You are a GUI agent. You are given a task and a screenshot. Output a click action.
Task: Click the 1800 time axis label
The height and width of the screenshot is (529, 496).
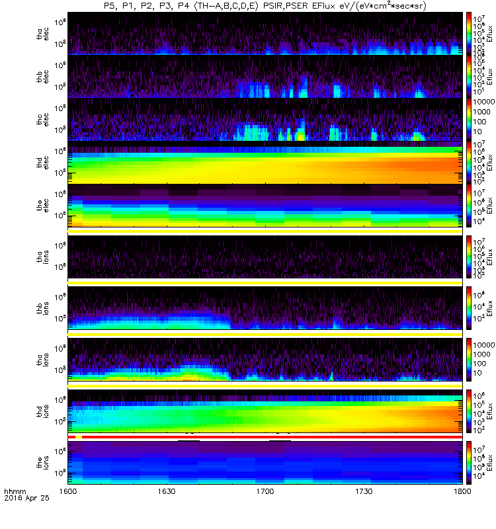pos(462,491)
